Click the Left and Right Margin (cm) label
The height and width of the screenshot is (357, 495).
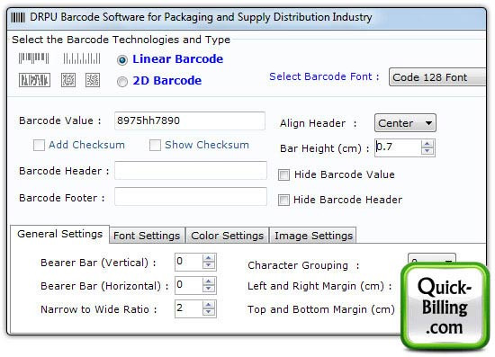tap(319, 286)
